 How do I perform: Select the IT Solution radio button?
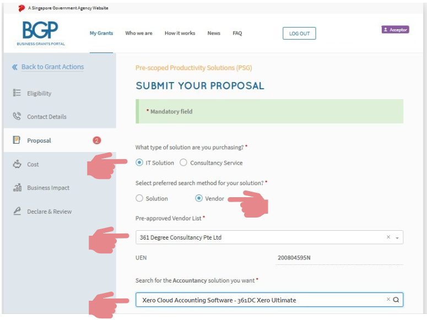click(x=139, y=162)
